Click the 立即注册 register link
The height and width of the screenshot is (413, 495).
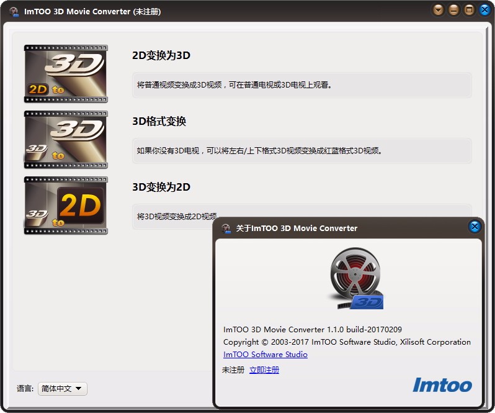(x=264, y=370)
